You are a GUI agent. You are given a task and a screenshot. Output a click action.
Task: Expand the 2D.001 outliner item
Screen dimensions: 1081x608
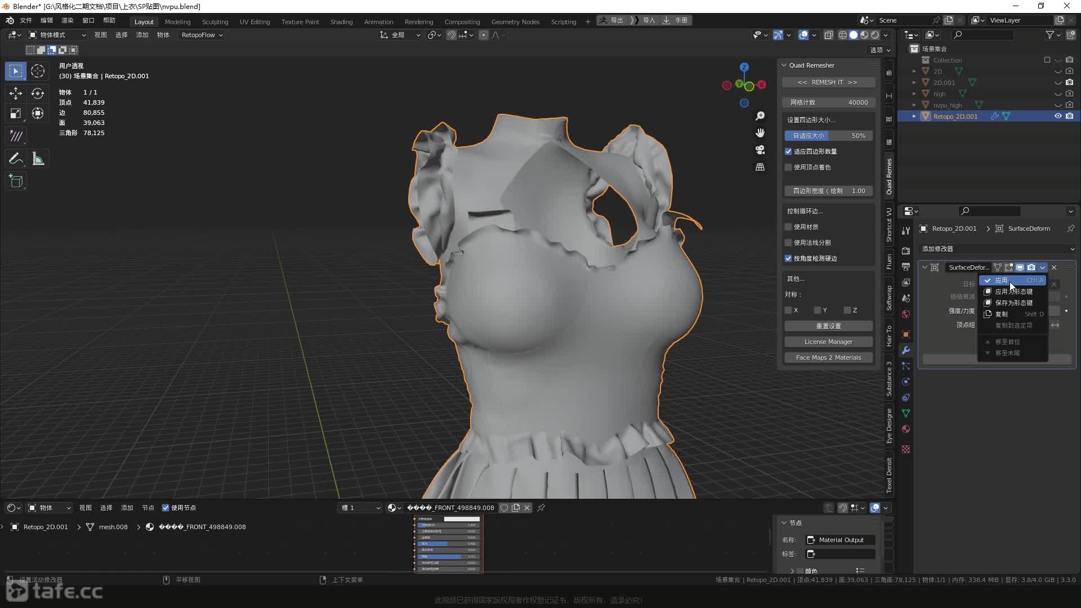(914, 83)
